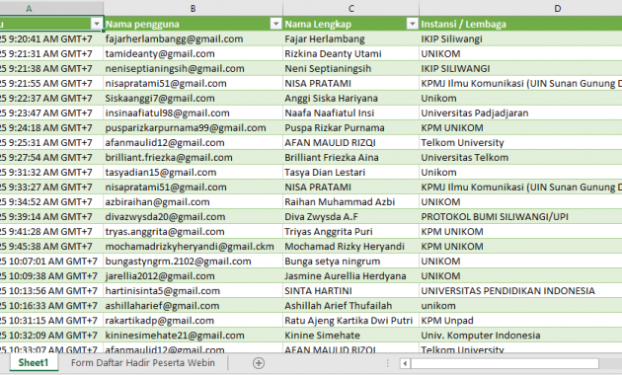Open filter dropdown for Nama pengguna column
The width and height of the screenshot is (622, 375).
point(276,24)
